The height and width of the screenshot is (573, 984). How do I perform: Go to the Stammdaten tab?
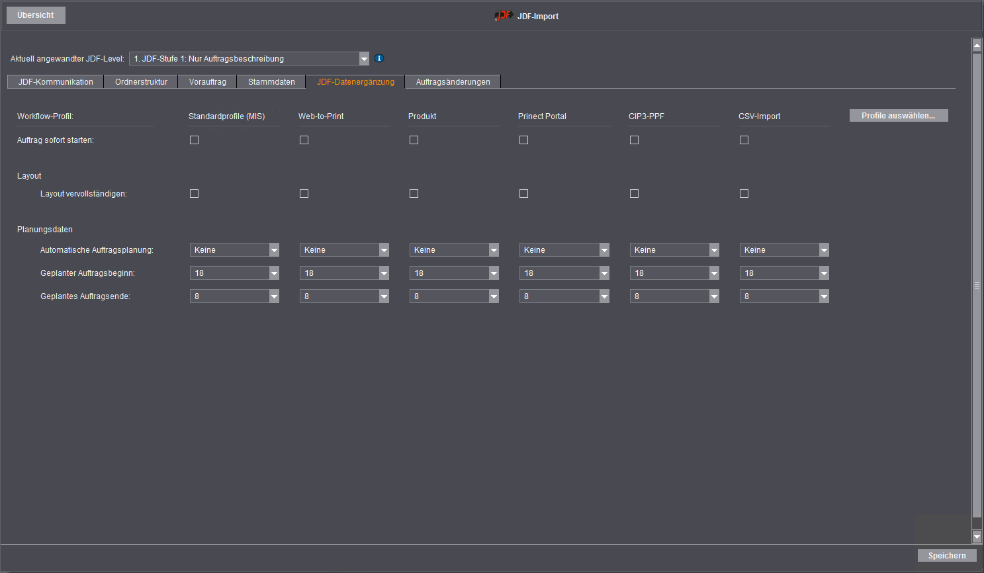[271, 81]
